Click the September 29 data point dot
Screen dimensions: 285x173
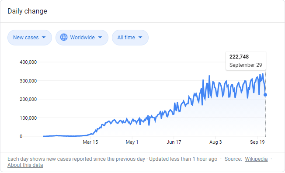(x=265, y=95)
